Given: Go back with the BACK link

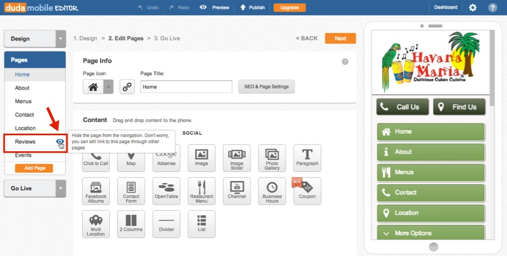Looking at the screenshot, I should (307, 38).
